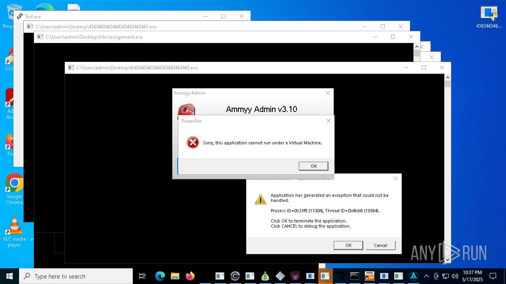
Task: Click the black R app taskbar icon
Action: [340, 276]
